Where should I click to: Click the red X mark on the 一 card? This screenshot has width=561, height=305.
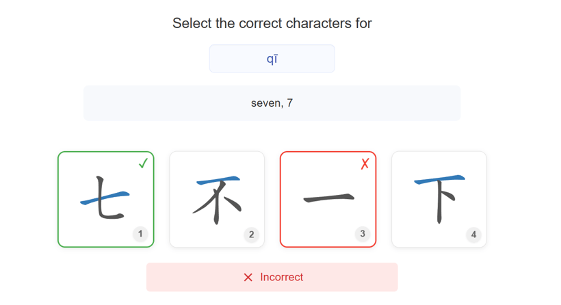click(x=365, y=163)
